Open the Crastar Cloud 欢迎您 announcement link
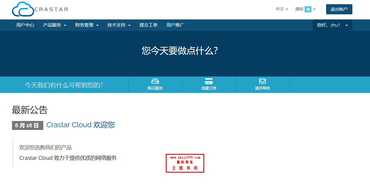The height and width of the screenshot is (187, 370). click(x=81, y=125)
